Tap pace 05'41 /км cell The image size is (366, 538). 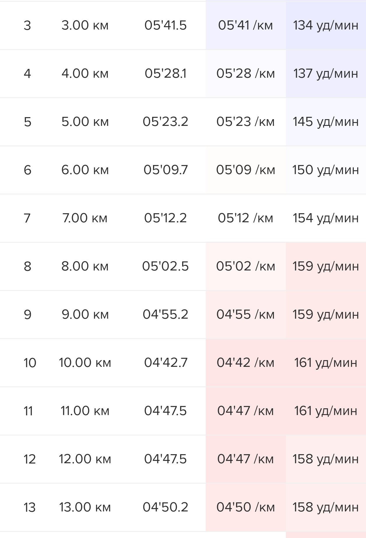pyautogui.click(x=246, y=25)
